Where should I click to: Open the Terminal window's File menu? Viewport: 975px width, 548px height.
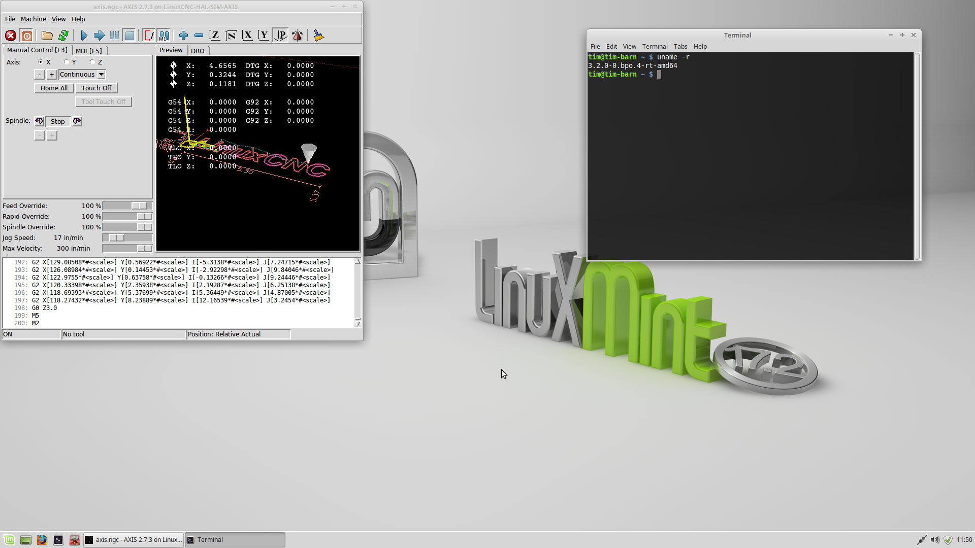pos(595,47)
